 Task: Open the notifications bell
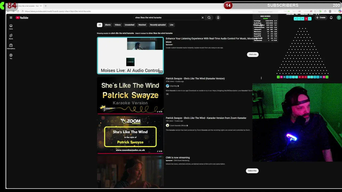coord(331,18)
